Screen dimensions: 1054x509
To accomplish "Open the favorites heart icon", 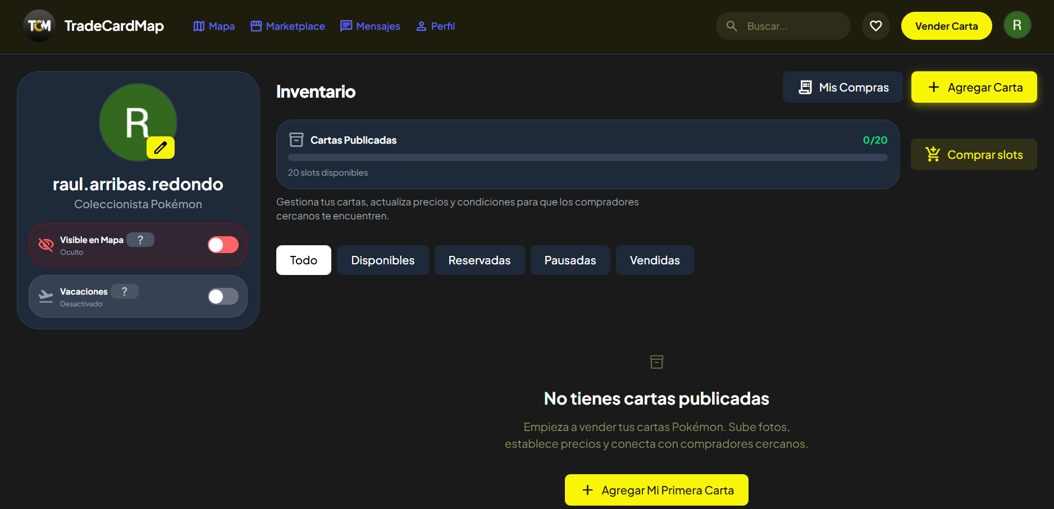I will tap(875, 26).
